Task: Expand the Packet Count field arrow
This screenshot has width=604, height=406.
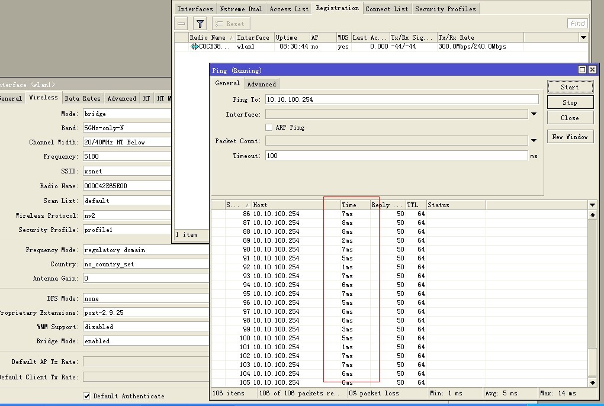Action: pos(534,141)
